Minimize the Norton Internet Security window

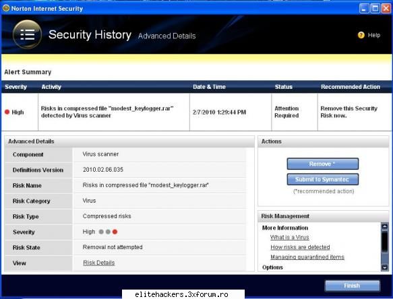(x=364, y=9)
